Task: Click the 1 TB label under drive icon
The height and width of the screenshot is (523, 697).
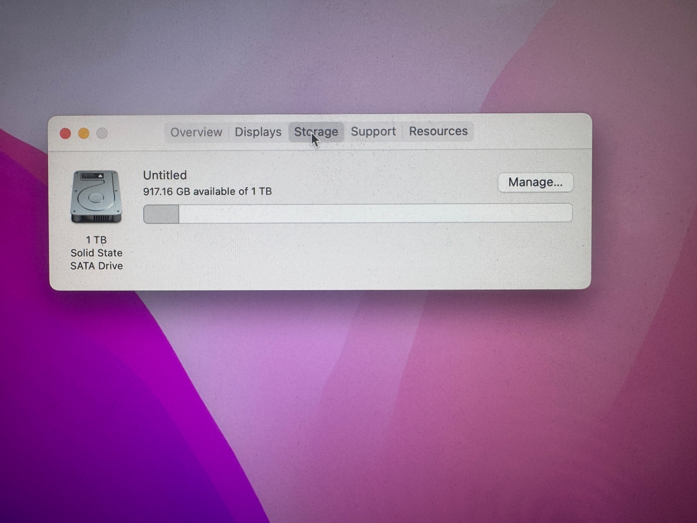Action: pos(96,240)
